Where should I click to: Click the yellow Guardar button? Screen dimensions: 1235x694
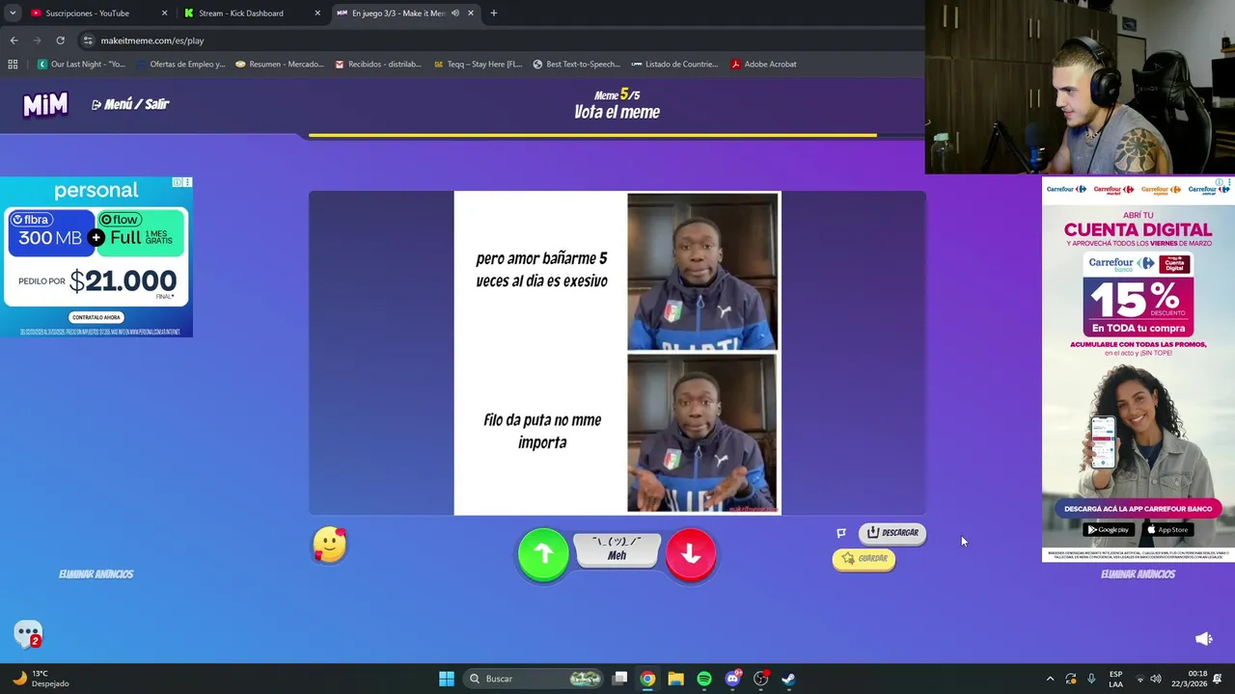tap(864, 559)
